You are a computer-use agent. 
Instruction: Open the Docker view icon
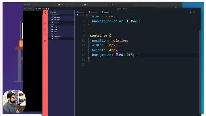click(45, 41)
